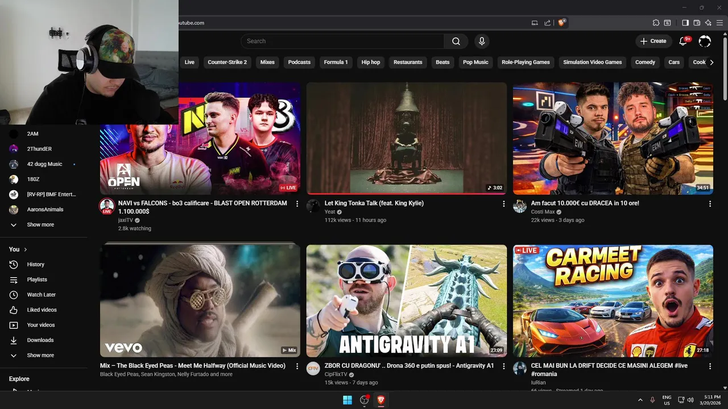Screen dimensions: 728x409
Task: Click the Costi Max channel avatar
Action: [x=520, y=206]
